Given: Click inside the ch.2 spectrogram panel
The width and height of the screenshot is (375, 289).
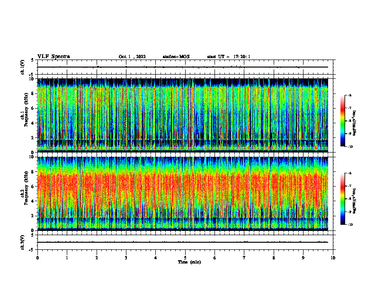Looking at the screenshot, I should click(183, 194).
